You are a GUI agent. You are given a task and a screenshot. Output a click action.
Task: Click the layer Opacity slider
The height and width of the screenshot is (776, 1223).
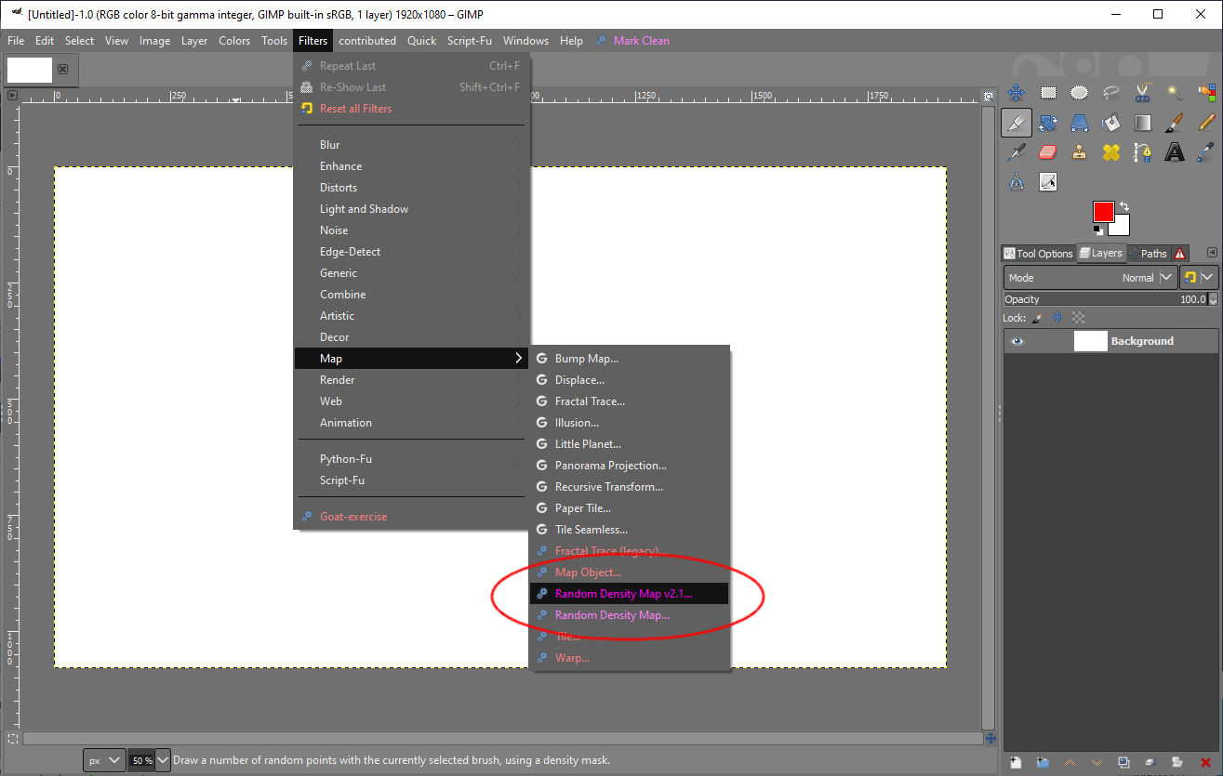click(x=1106, y=299)
